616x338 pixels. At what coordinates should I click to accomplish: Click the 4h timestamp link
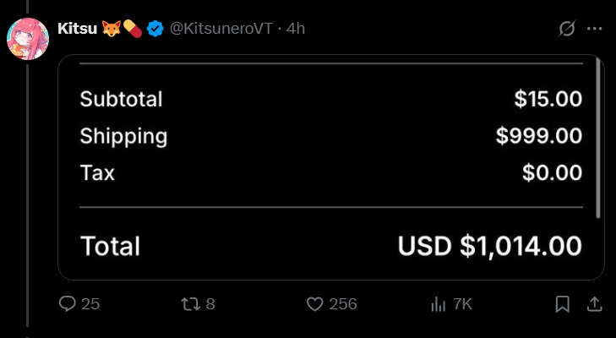296,29
